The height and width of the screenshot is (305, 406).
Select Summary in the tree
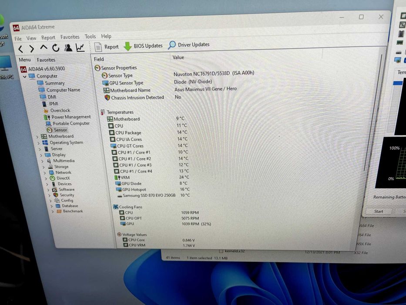pyautogui.click(x=51, y=83)
